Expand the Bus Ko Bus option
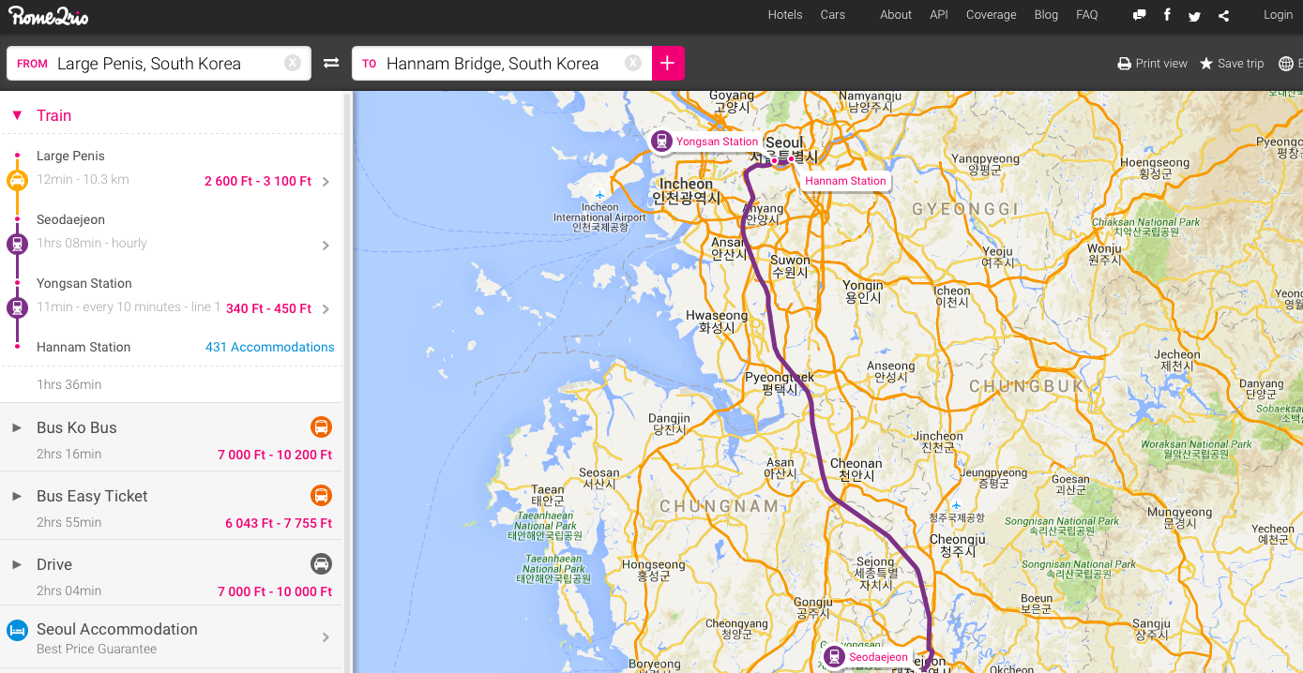Screen dimensions: 1303x673 coord(17,427)
